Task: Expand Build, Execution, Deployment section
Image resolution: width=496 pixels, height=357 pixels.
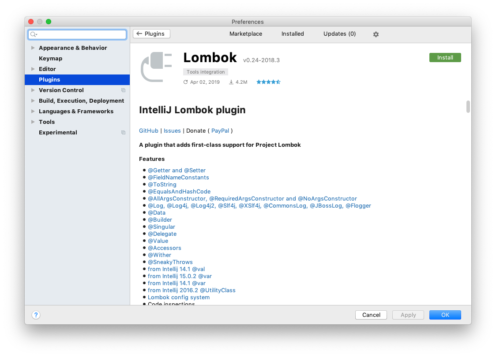Action: pos(33,101)
